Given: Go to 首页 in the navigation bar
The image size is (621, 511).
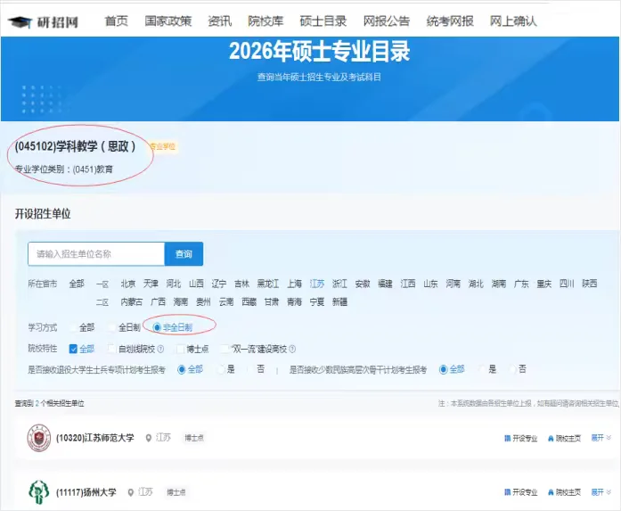Looking at the screenshot, I should pos(117,21).
